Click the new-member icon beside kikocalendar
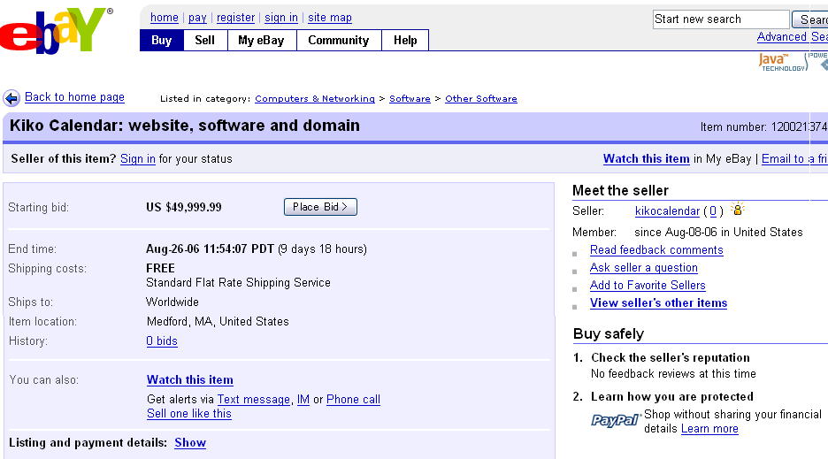Screen dimensions: 828x459 tap(738, 209)
